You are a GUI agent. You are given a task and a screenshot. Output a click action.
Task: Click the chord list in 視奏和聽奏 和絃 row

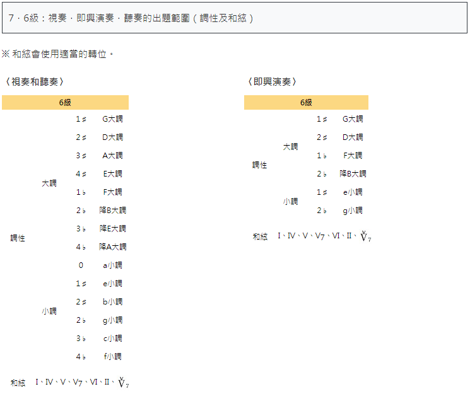tap(82, 383)
